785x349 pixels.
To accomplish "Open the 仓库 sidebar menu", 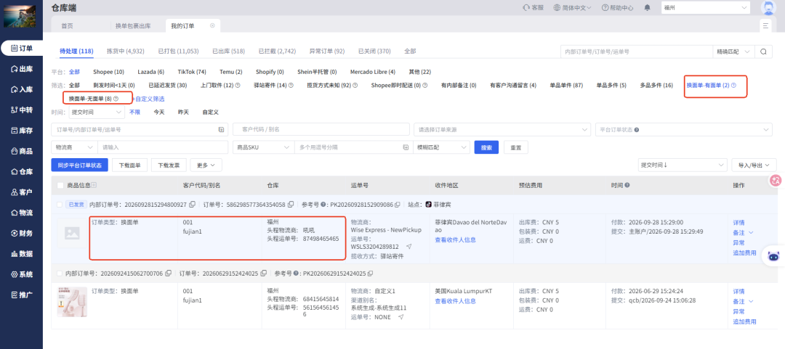I will [x=22, y=171].
